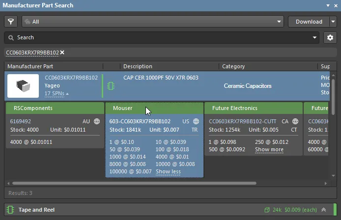The height and width of the screenshot is (220, 341).
Task: Click the green component footprint icon
Action: (111, 85)
